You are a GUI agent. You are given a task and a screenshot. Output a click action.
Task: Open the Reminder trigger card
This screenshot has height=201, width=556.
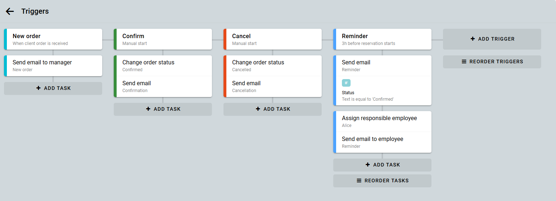coord(383,39)
